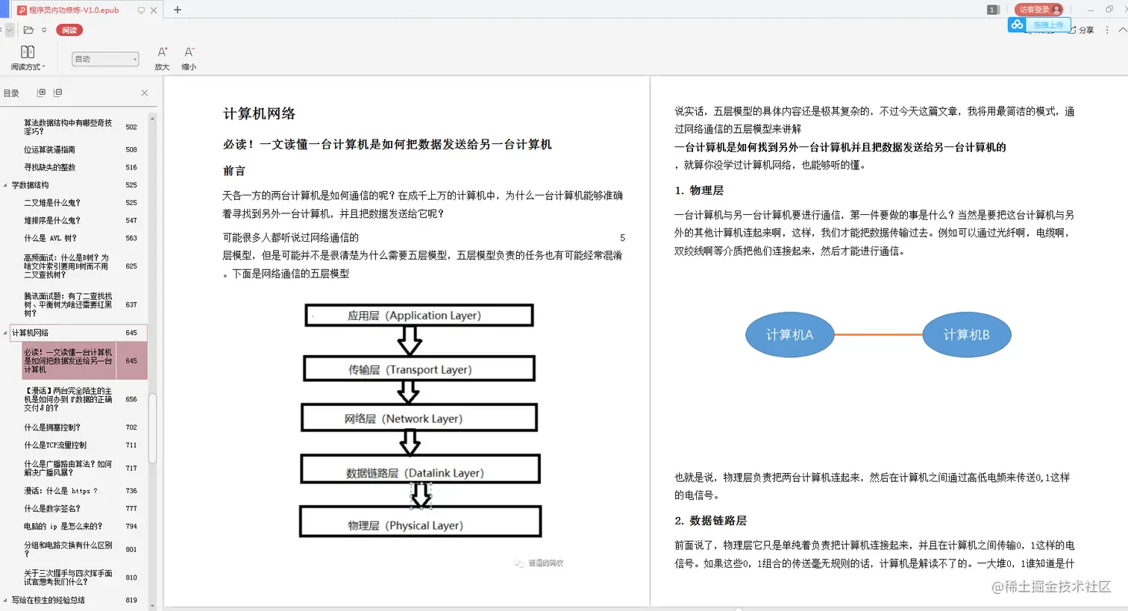Click the open file folder icon
This screenshot has height=611, width=1128.
pyautogui.click(x=29, y=31)
